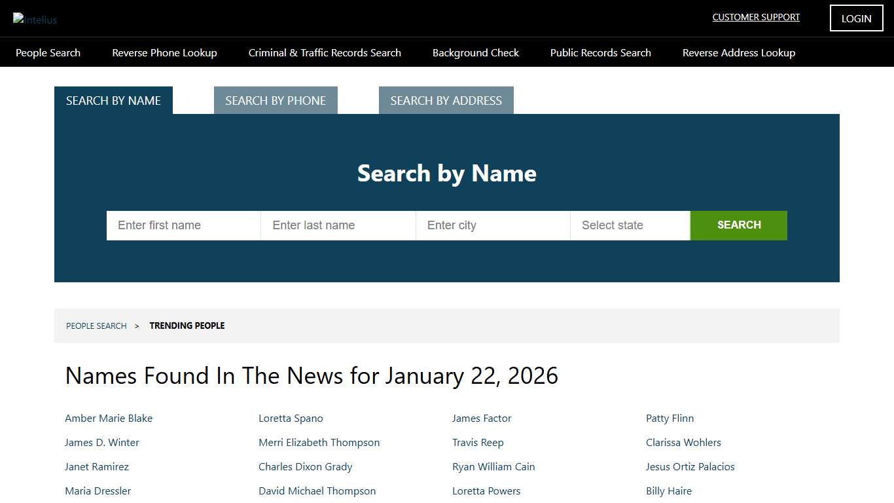Open the PEOPLE SEARCH breadcrumb link

(96, 326)
